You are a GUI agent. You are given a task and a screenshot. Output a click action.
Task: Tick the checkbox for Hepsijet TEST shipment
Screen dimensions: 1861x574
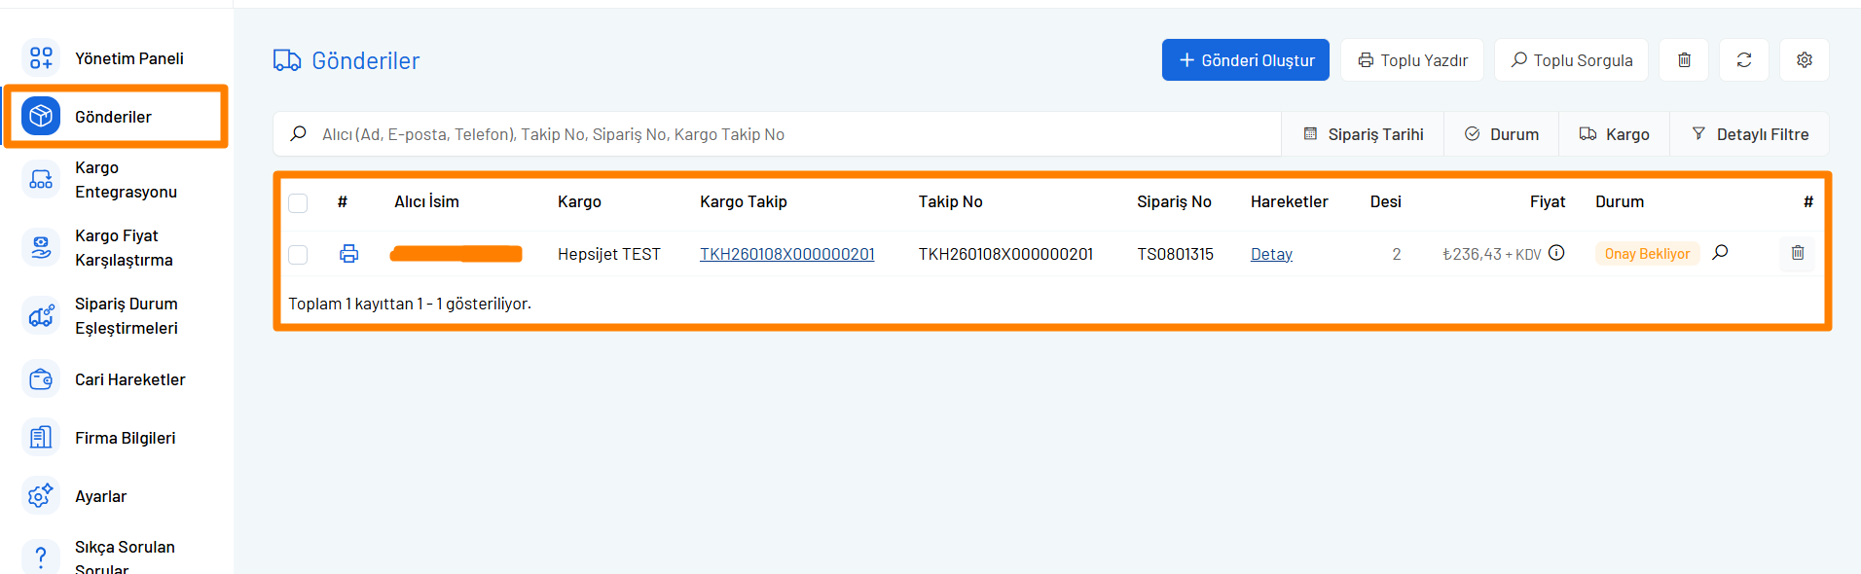point(298,255)
